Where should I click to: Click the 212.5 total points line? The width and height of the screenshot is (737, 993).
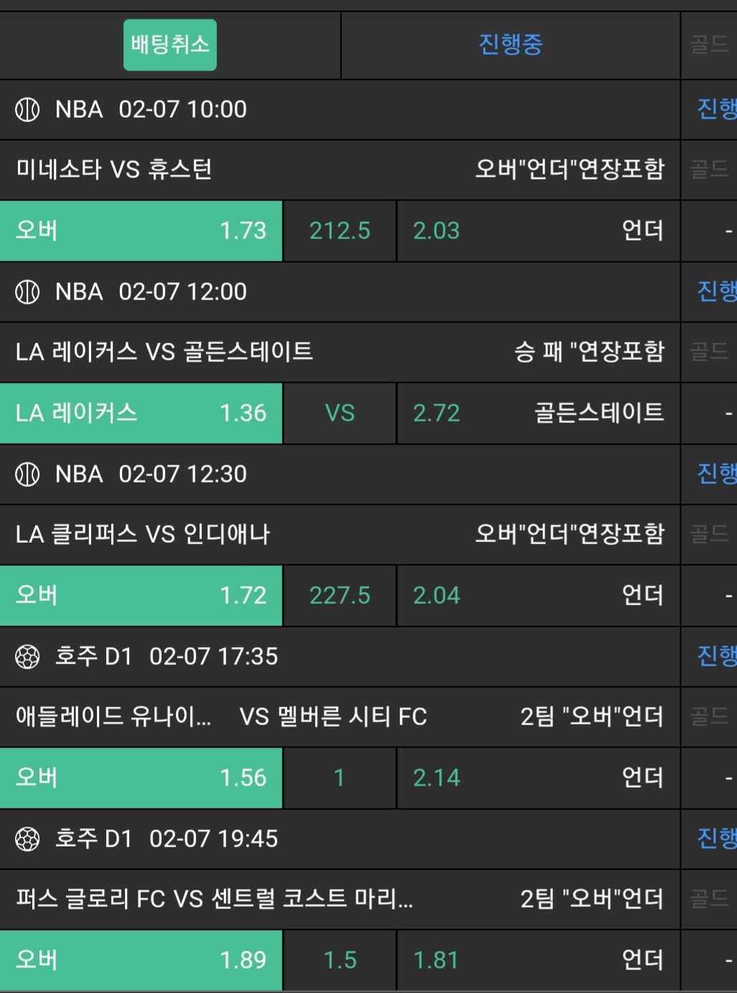coord(339,230)
